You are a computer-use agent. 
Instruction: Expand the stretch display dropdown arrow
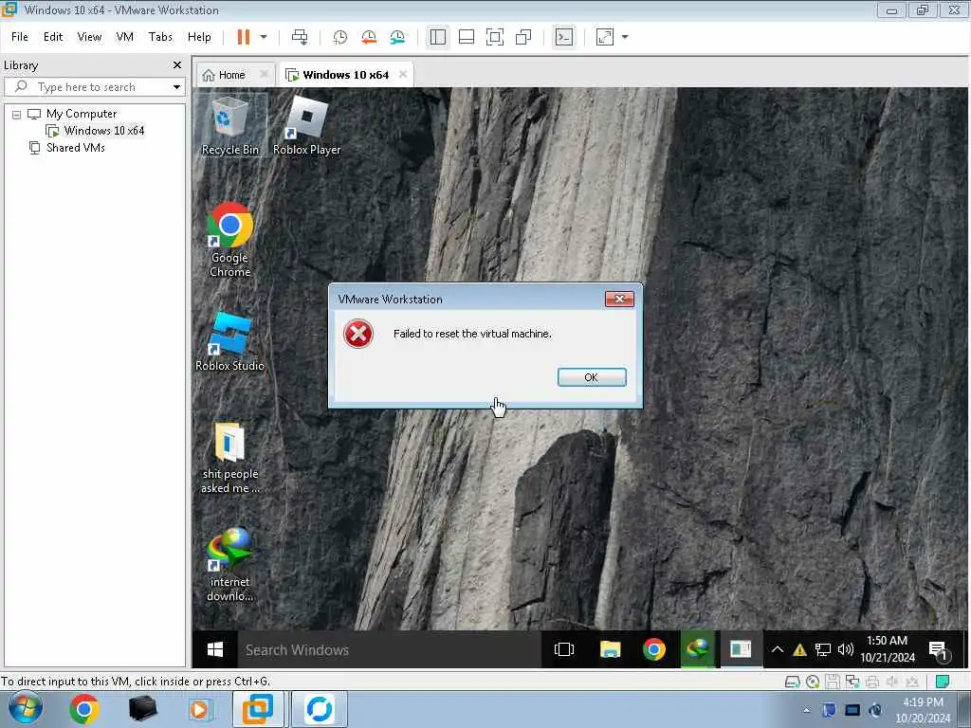click(625, 37)
